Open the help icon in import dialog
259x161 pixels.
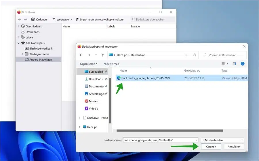coord(243,63)
